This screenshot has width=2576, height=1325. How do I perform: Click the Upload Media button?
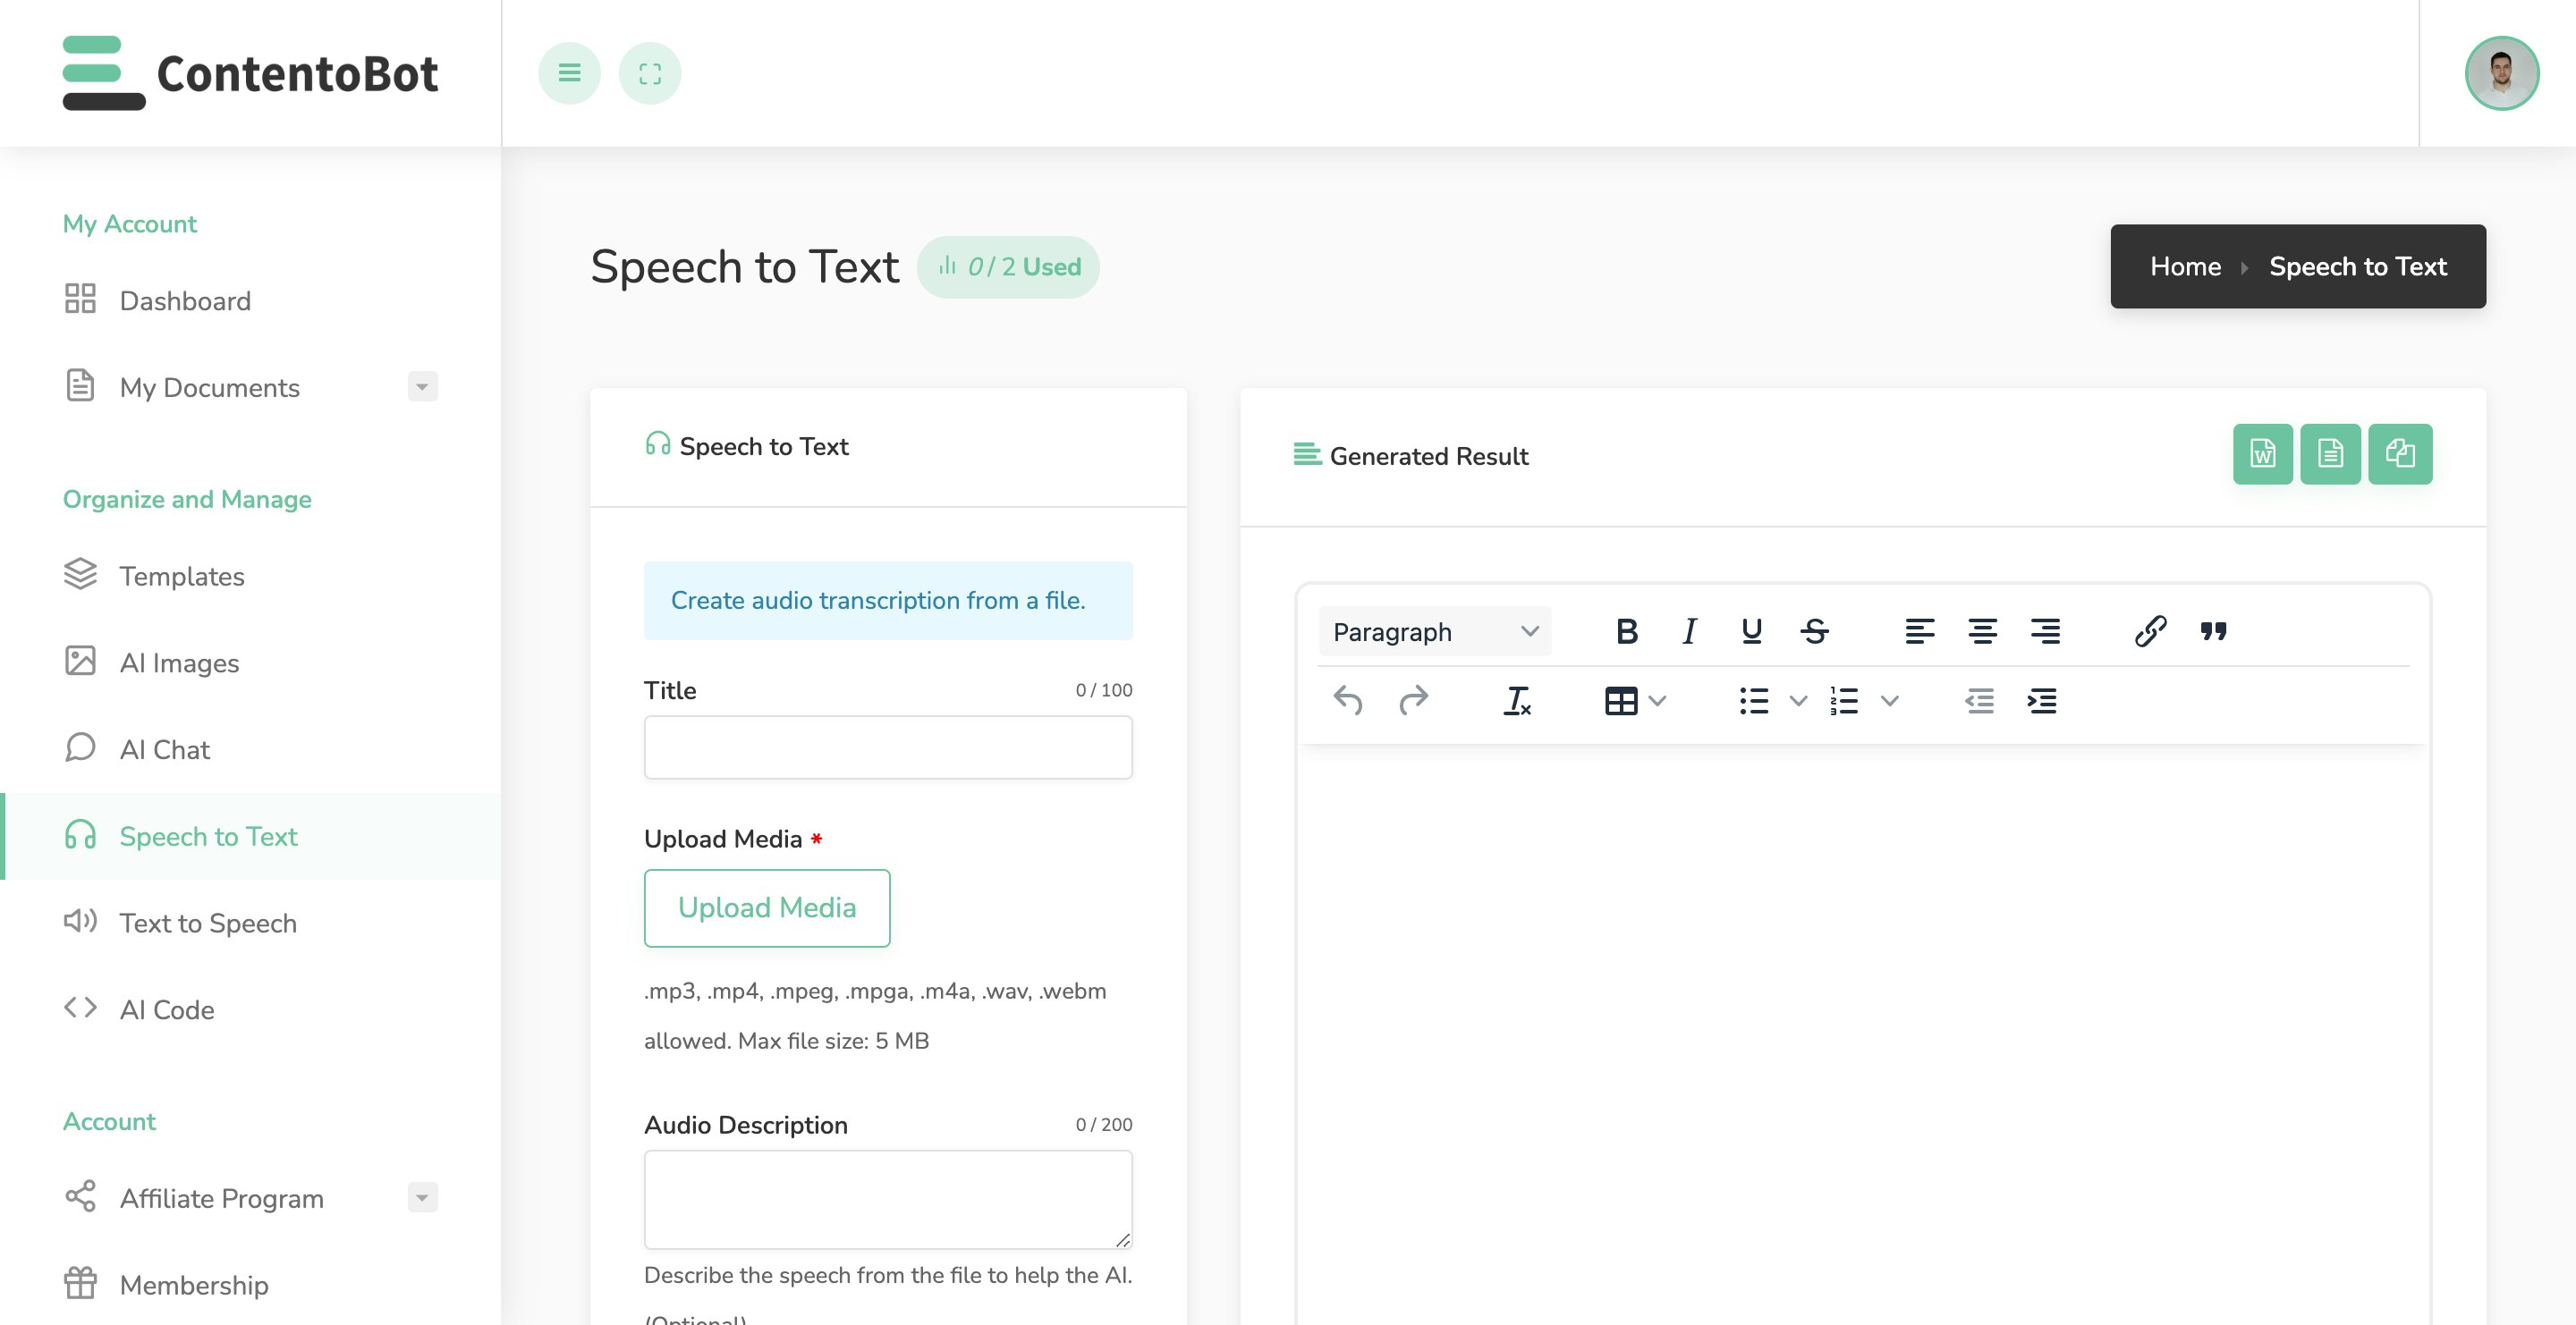(766, 907)
